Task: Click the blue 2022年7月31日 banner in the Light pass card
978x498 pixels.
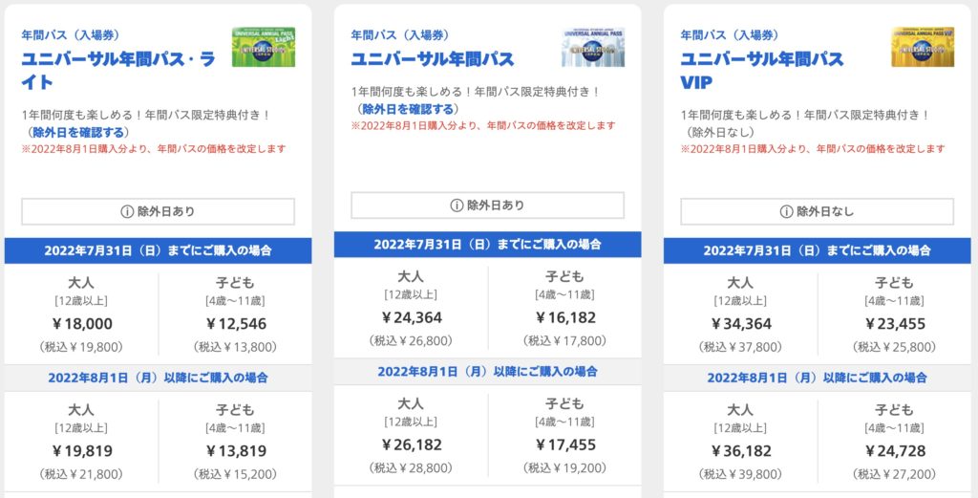Action: pyautogui.click(x=158, y=250)
